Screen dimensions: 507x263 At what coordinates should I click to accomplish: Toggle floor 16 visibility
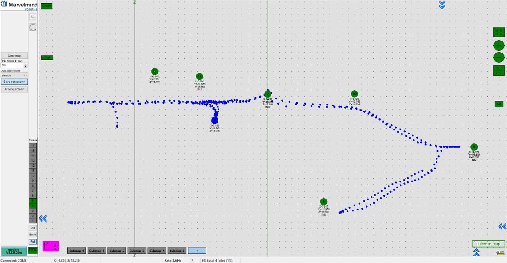33,146
